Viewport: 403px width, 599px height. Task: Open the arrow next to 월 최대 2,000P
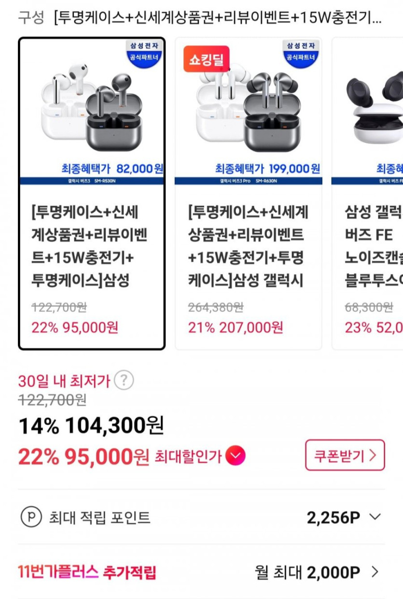point(375,572)
